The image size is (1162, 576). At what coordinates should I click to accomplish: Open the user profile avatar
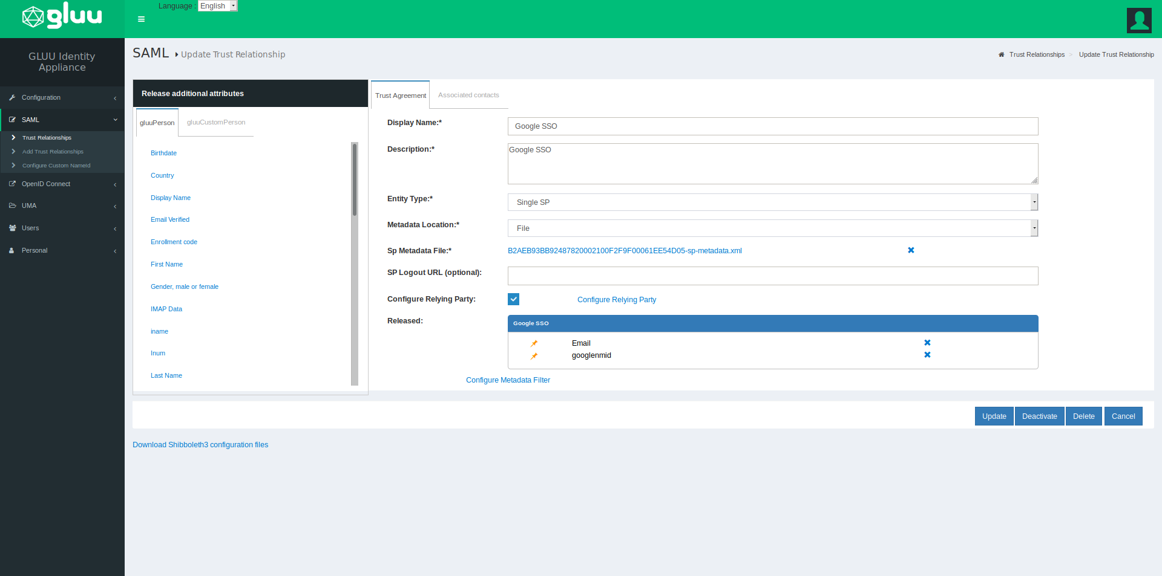[1139, 20]
